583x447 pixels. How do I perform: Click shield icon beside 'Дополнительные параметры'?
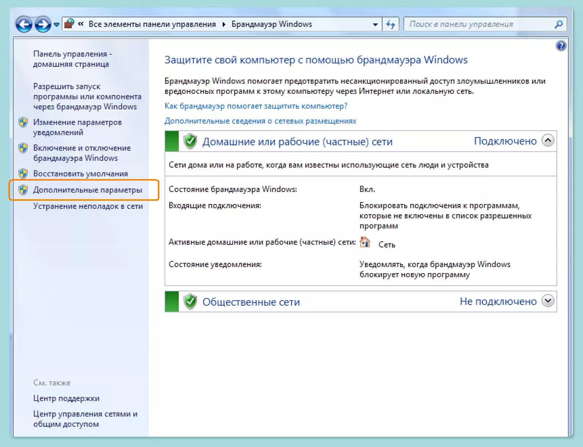[x=23, y=190]
